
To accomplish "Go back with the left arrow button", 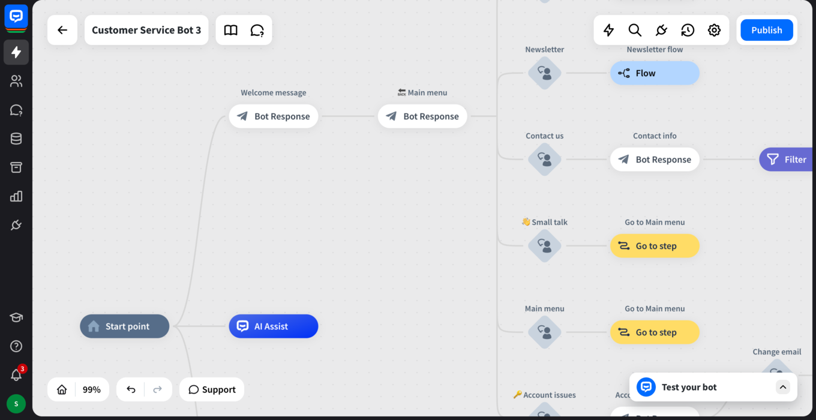I will point(62,30).
